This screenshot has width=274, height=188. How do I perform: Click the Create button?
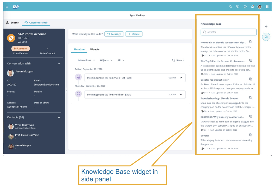coord(134,34)
